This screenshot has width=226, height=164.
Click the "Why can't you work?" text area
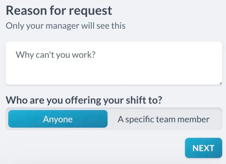point(114,63)
